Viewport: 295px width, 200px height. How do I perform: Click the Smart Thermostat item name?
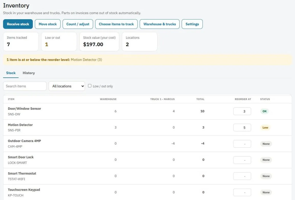click(22, 173)
